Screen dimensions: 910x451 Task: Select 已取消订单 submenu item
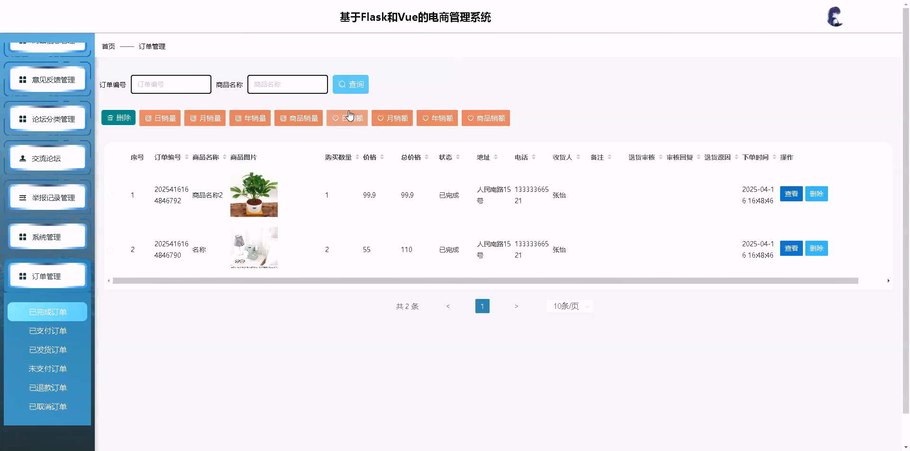[x=47, y=406]
